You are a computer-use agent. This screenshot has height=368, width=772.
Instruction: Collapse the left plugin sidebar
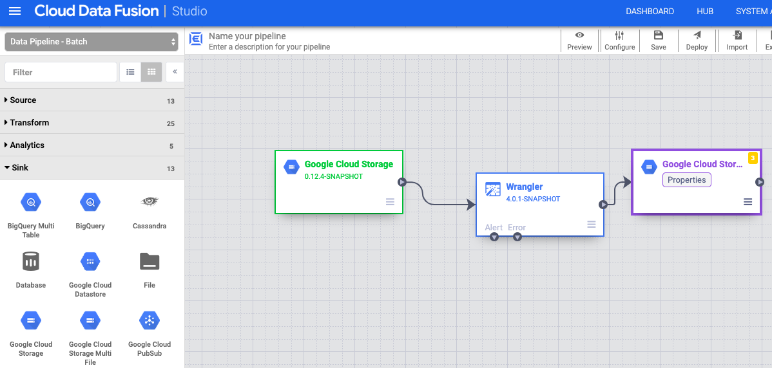[x=175, y=72]
